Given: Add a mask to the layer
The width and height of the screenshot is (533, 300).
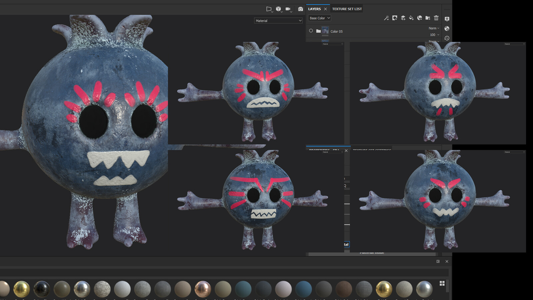Looking at the screenshot, I should [395, 18].
